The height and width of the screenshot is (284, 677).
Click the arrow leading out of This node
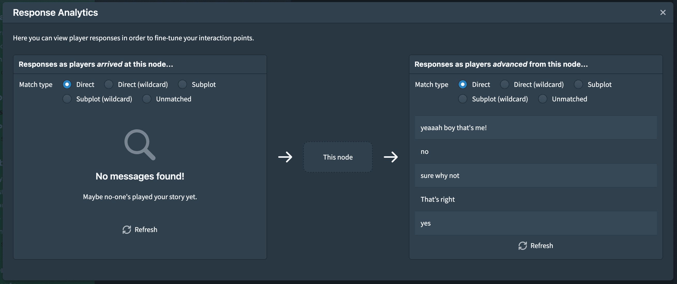(x=391, y=157)
